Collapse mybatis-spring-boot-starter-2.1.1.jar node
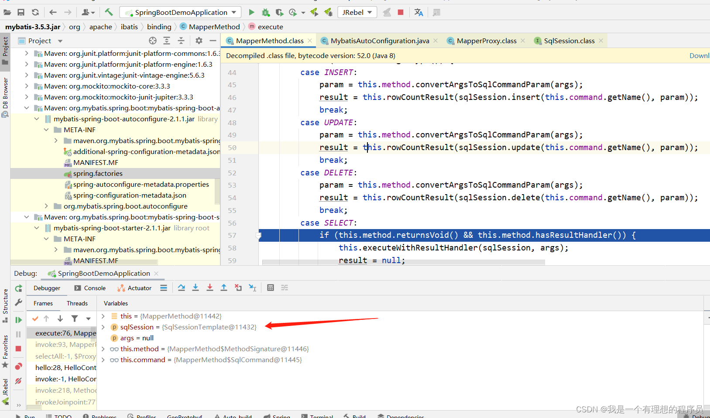 (x=37, y=228)
